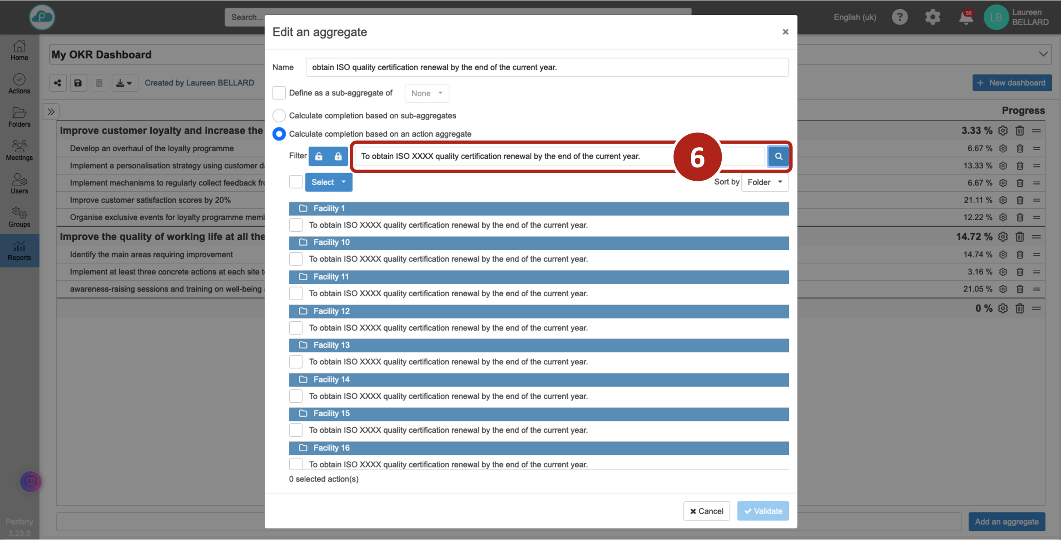
Task: Click the search magnifier button in filter
Action: click(x=778, y=156)
